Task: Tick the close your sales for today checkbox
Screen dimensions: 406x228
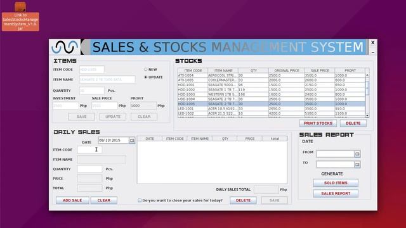Action: pos(140,200)
